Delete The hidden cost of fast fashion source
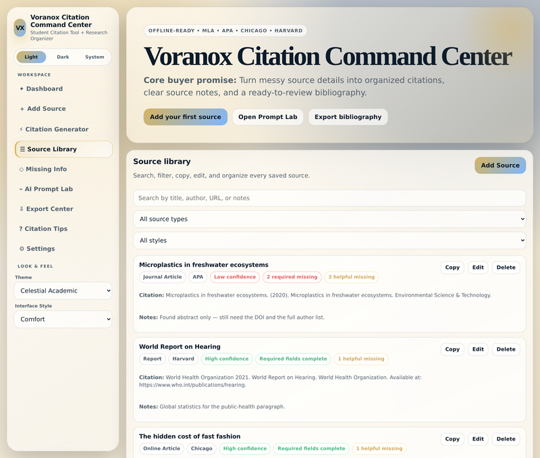 click(506, 439)
